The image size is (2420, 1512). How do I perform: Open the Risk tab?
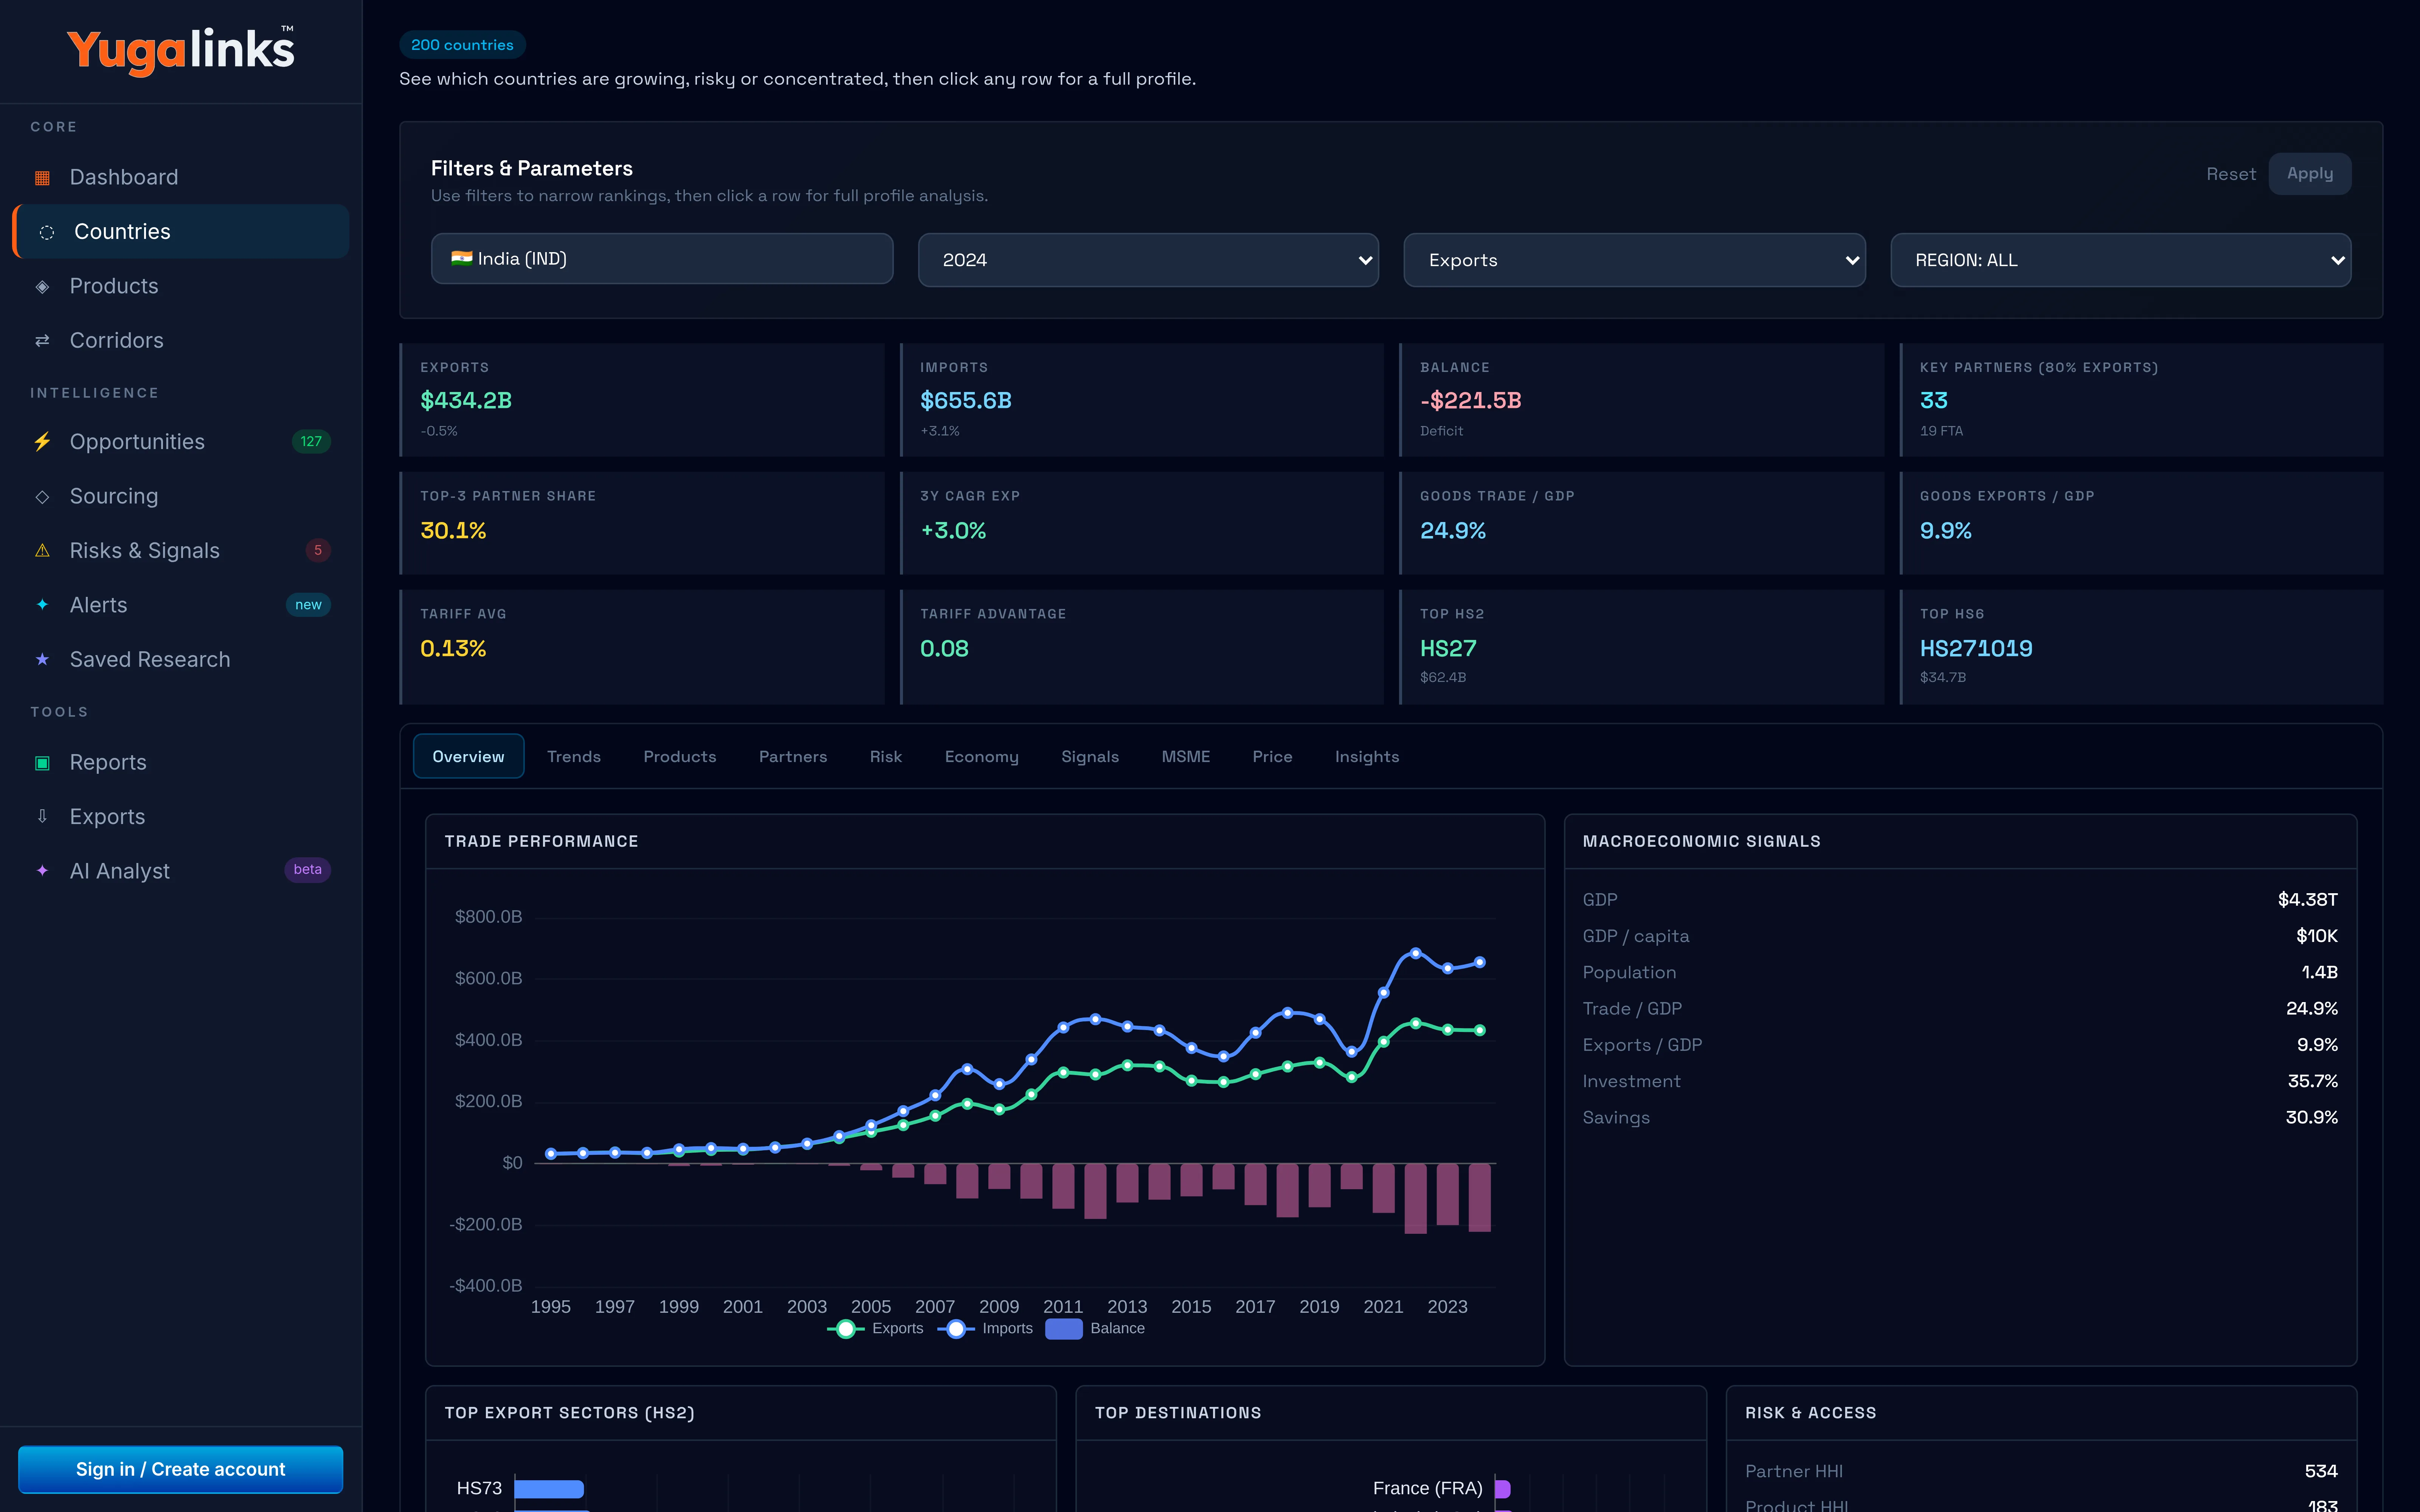pos(886,757)
